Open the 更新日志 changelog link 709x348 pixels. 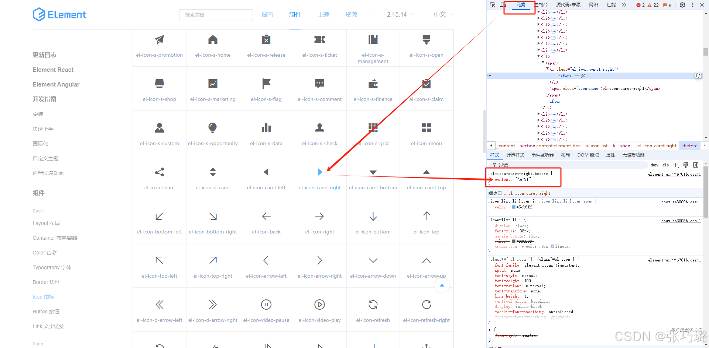point(44,55)
